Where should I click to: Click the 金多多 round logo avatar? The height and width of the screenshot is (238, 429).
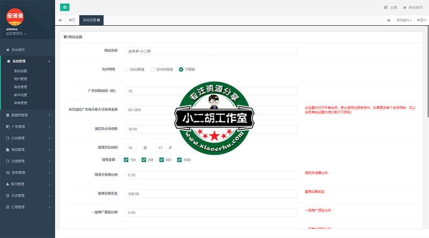tap(14, 16)
